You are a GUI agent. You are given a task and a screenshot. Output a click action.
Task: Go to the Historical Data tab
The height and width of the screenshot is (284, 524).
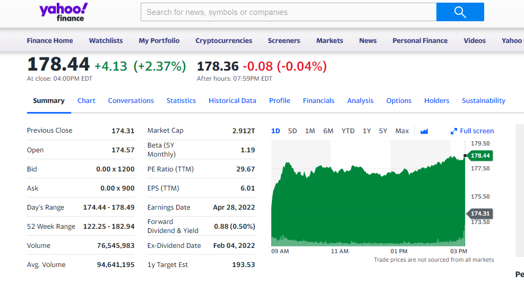[233, 101]
